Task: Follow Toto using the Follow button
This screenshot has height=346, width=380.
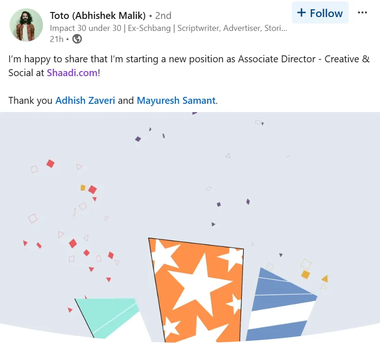Action: [320, 13]
